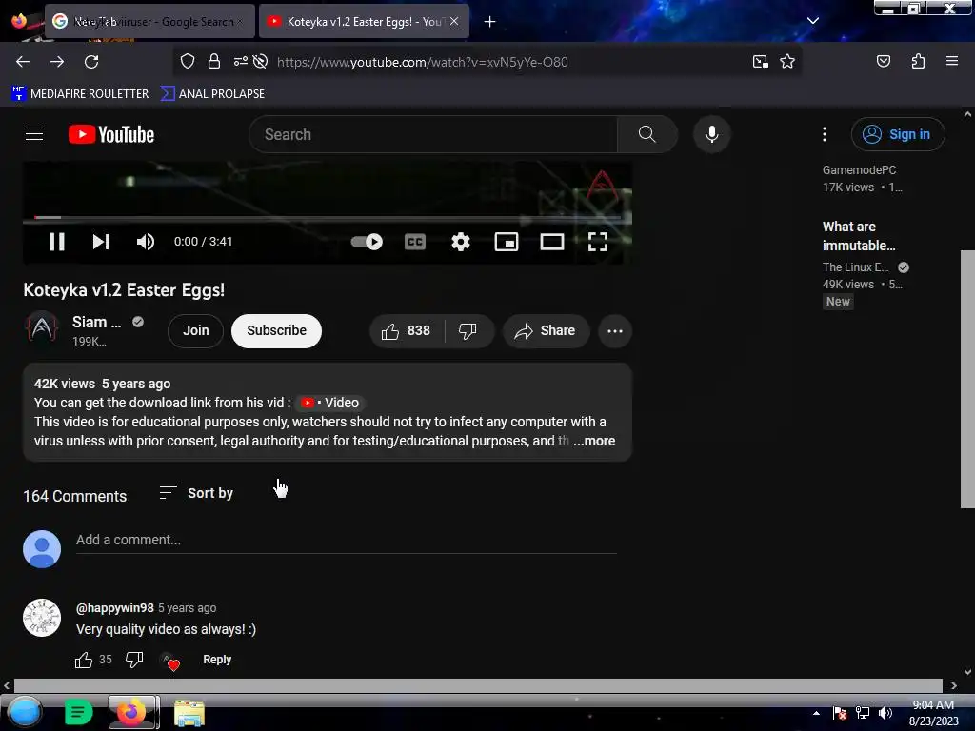Viewport: 975px width, 731px height.
Task: Open the Firefox application menu
Action: click(952, 61)
